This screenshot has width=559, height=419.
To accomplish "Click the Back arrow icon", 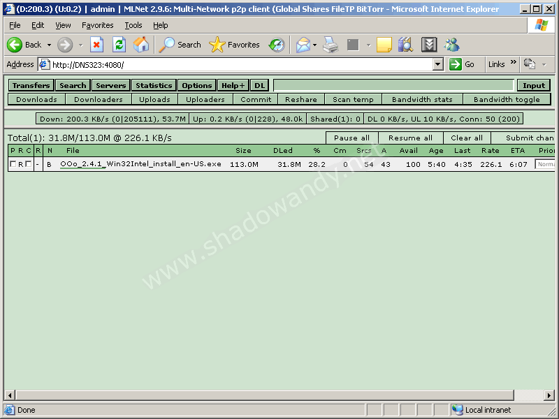I will point(15,45).
